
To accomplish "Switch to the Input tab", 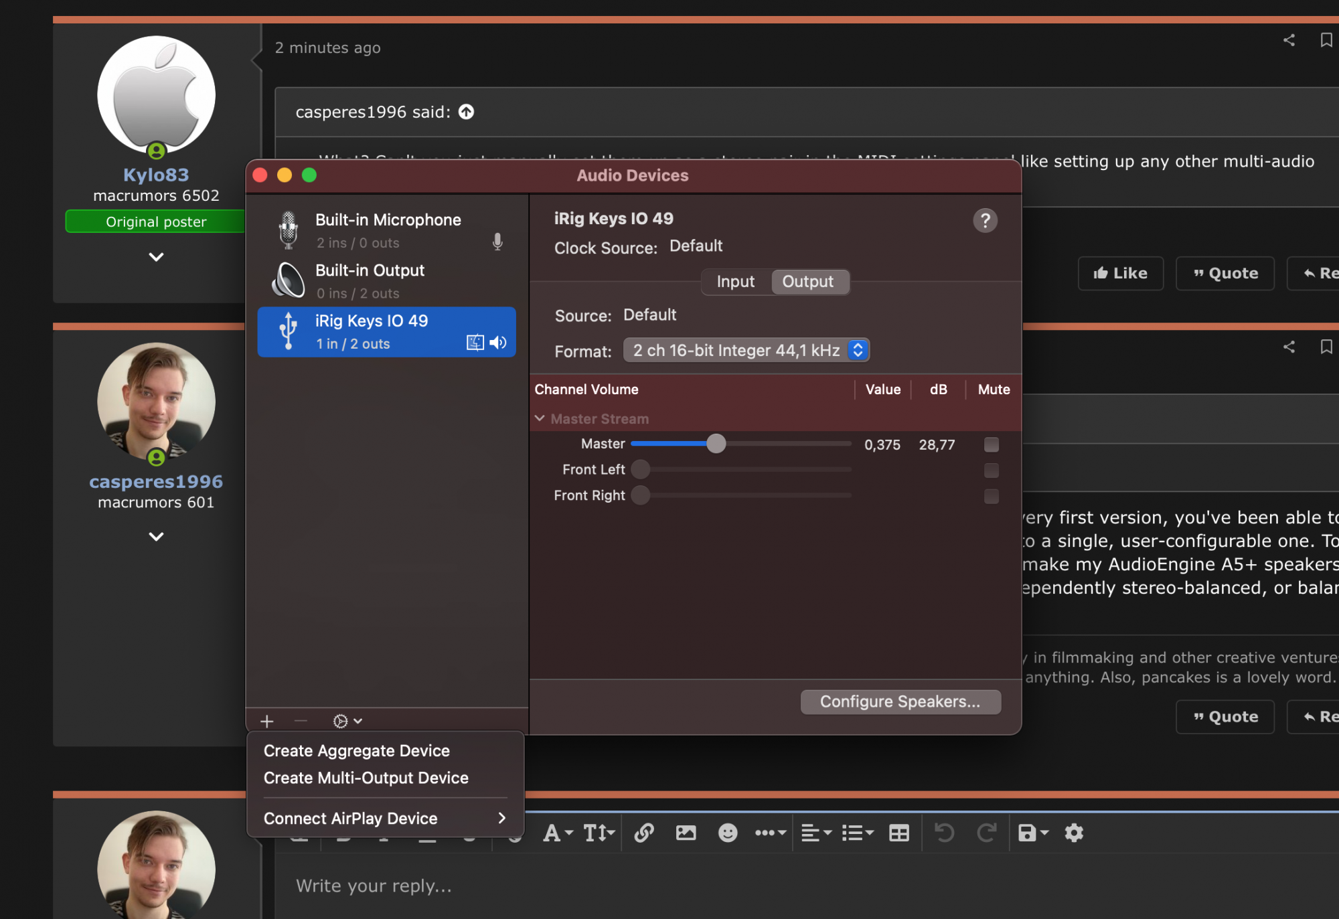I will 735,282.
